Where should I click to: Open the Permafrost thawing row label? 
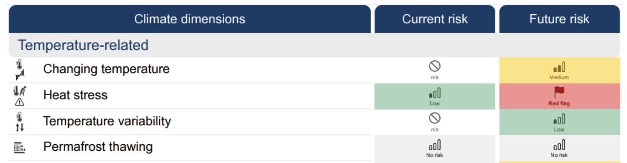[98, 147]
